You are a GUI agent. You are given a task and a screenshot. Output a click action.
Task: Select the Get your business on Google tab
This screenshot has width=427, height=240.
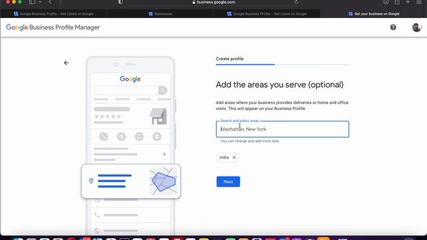click(x=374, y=13)
